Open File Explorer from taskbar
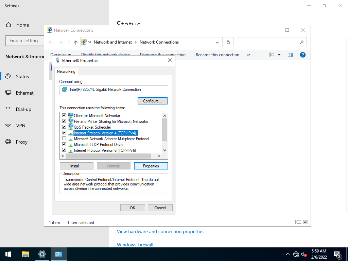The width and height of the screenshot is (348, 261). pos(25,254)
